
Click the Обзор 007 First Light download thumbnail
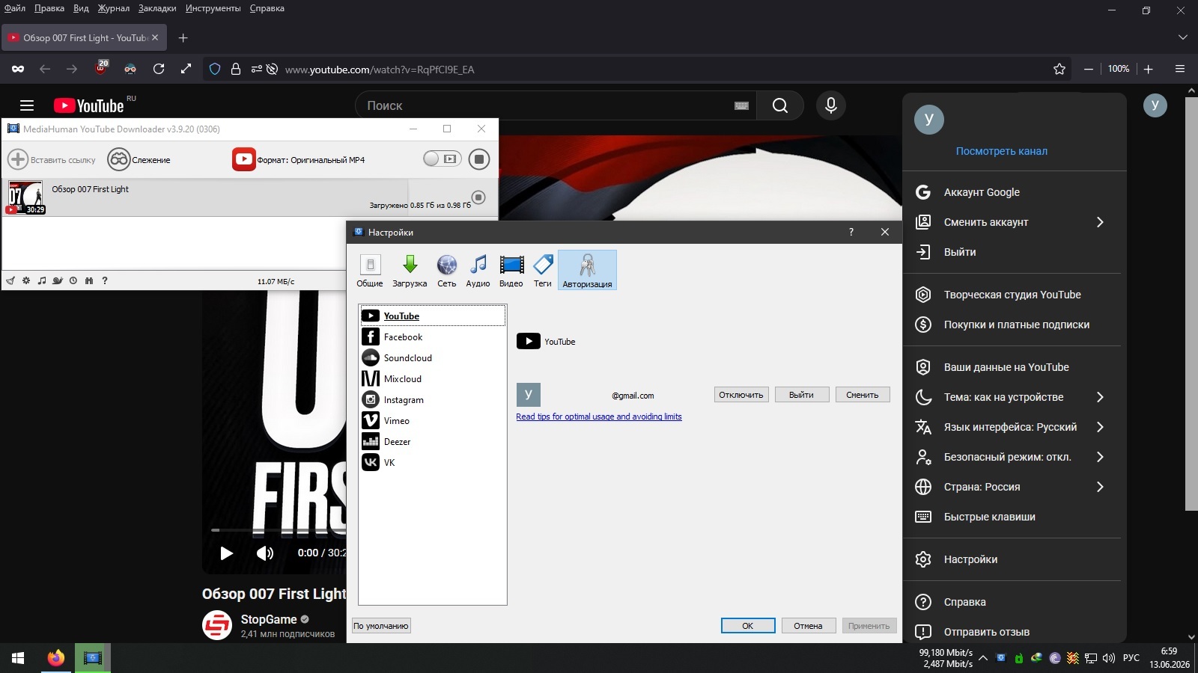coord(25,197)
